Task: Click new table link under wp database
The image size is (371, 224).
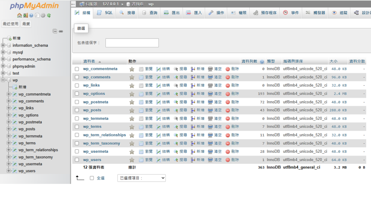Action: pos(22,87)
